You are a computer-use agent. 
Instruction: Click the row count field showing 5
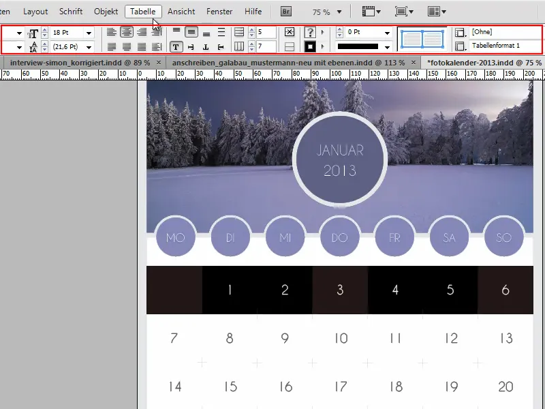point(266,32)
